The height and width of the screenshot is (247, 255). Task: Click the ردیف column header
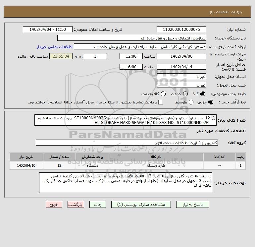pos(240,157)
